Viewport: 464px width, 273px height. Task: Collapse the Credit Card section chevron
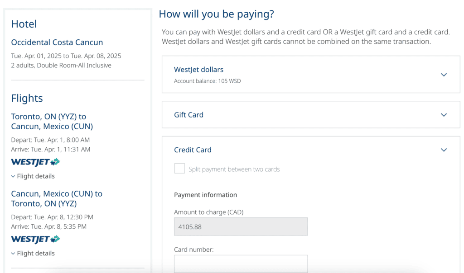coord(444,150)
